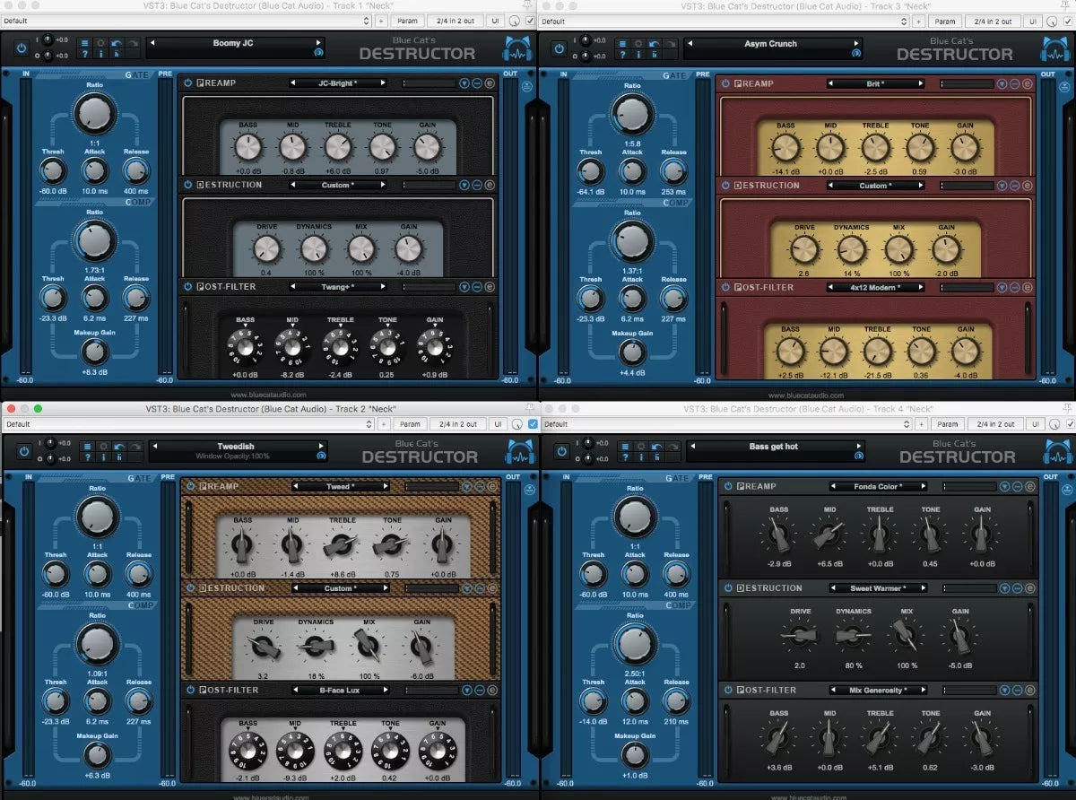
Task: Enable the Track 2 plugin bypass checkbox
Action: coord(533,423)
